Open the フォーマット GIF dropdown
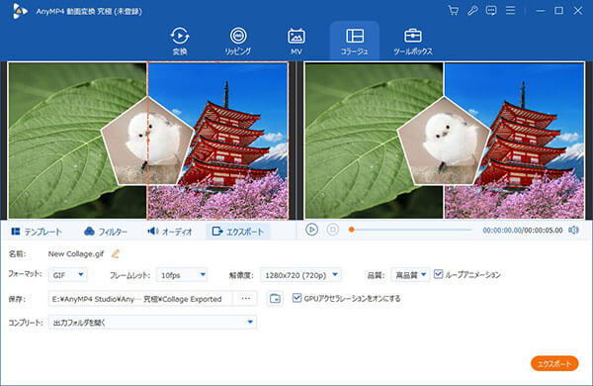The height and width of the screenshot is (386, 593). (x=67, y=275)
